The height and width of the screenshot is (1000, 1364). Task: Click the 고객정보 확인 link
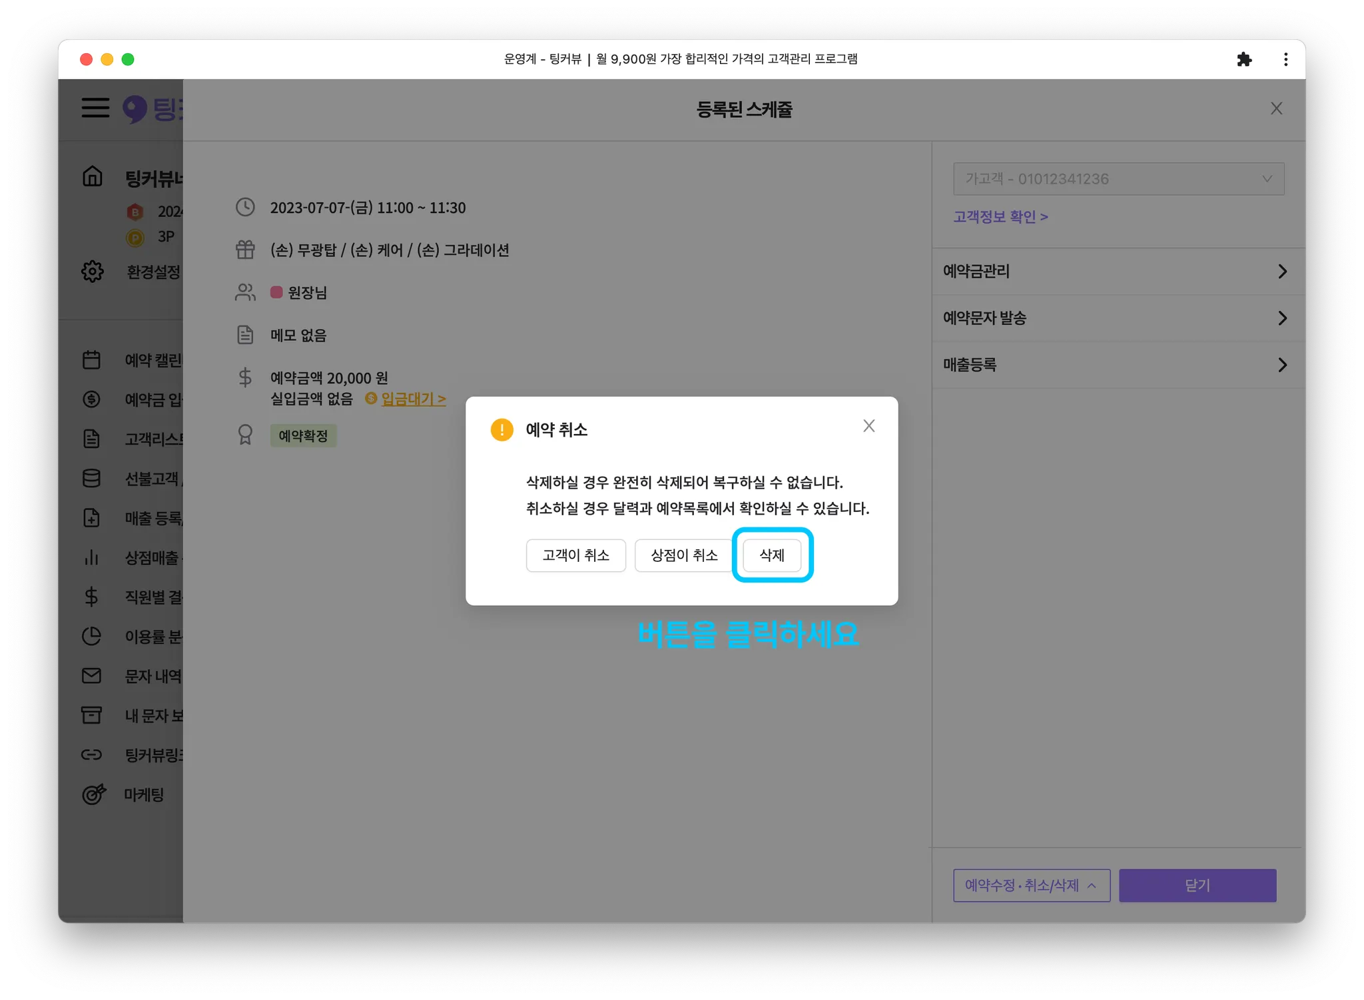(x=1000, y=217)
